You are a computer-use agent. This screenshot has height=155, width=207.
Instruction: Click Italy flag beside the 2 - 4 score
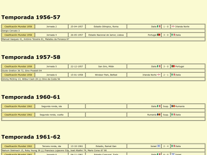point(173,146)
